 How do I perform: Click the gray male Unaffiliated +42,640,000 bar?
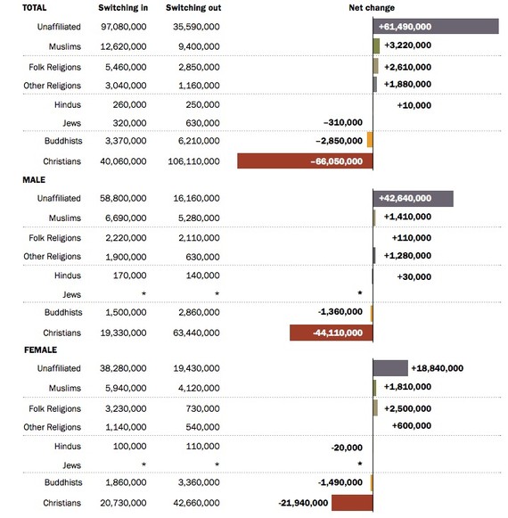[414, 198]
